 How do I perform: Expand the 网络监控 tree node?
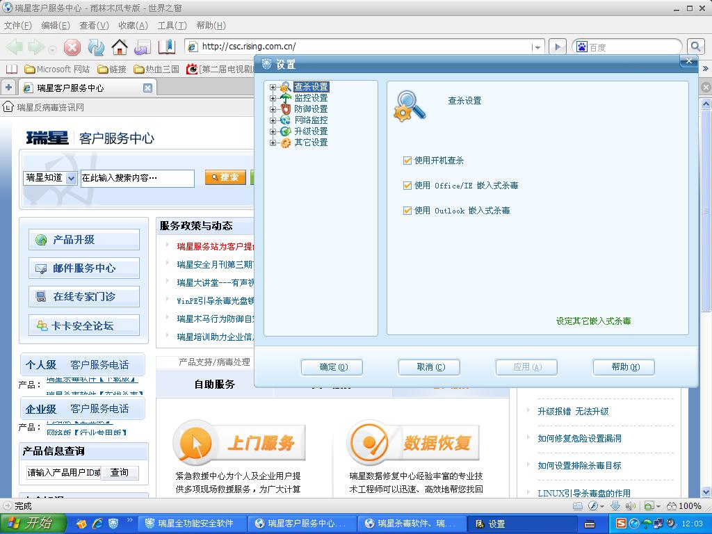pyautogui.click(x=273, y=120)
